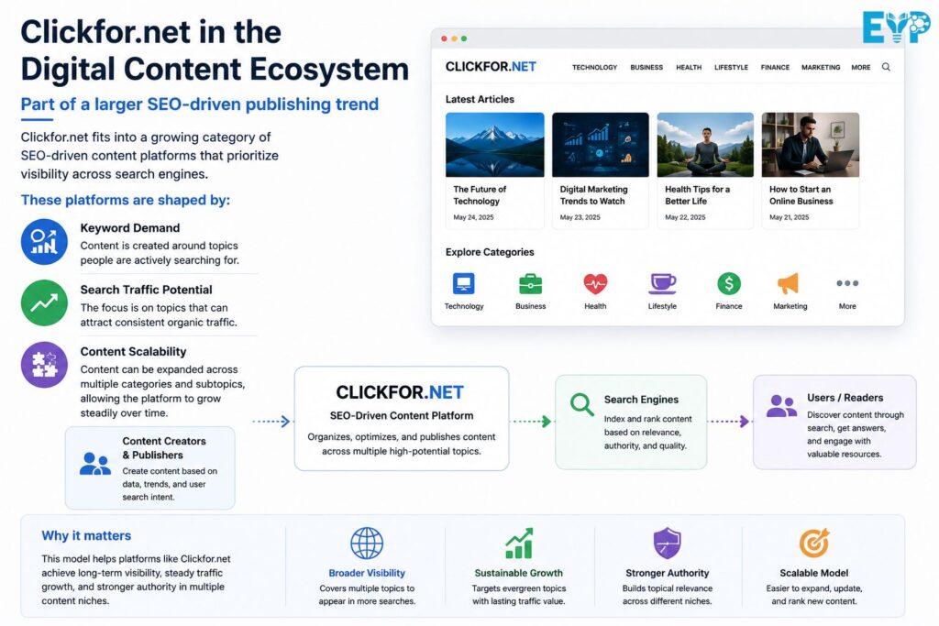Click the 'Keyword Demand' heading
Screen dimensions: 939x626
(130, 228)
